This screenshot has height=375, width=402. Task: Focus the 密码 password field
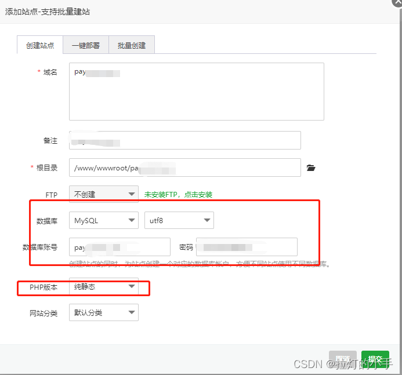[247, 247]
